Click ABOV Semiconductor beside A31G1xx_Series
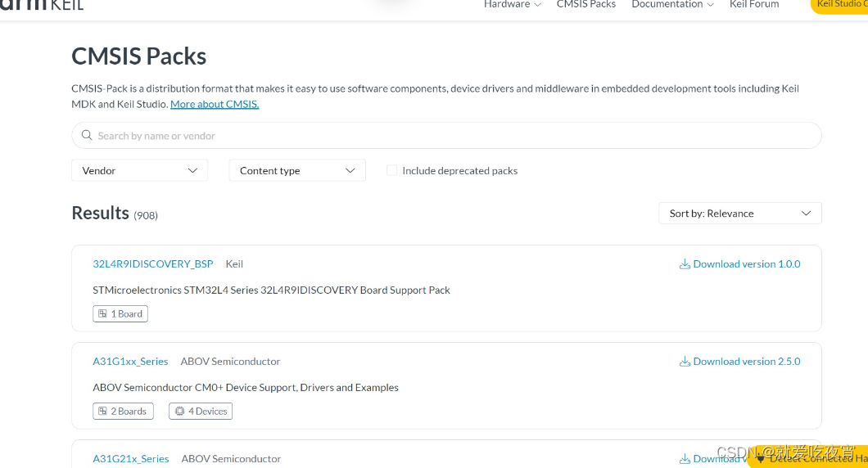 230,362
